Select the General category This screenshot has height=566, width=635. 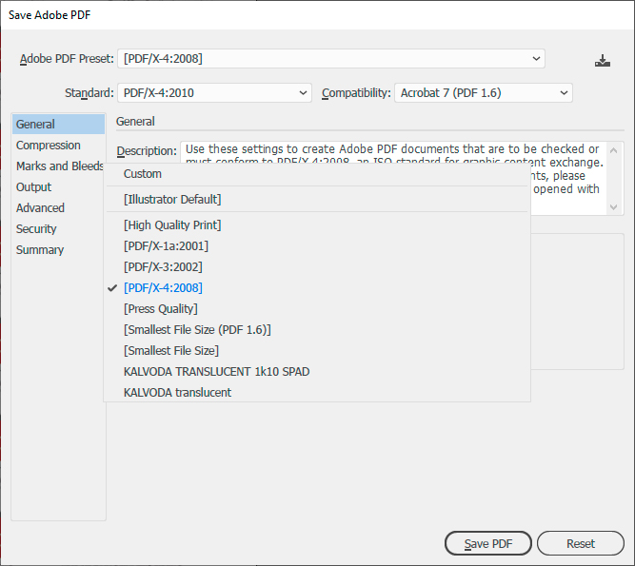point(58,125)
